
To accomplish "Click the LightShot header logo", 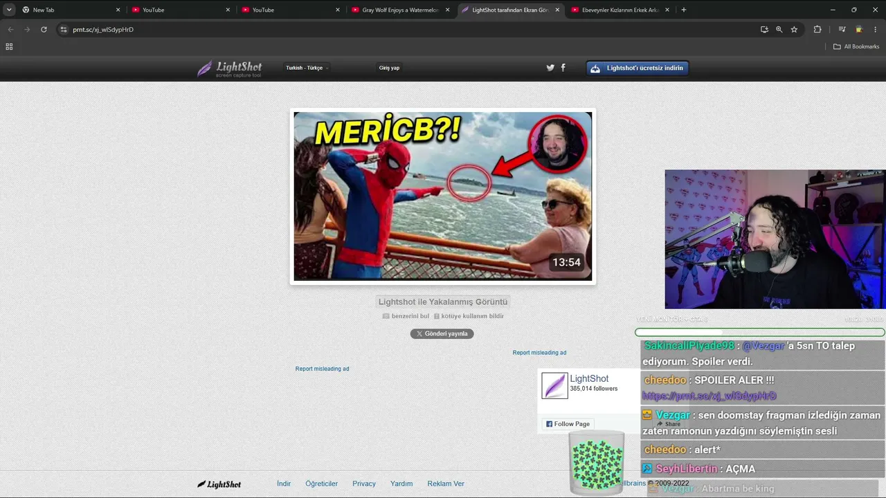I will click(x=230, y=68).
